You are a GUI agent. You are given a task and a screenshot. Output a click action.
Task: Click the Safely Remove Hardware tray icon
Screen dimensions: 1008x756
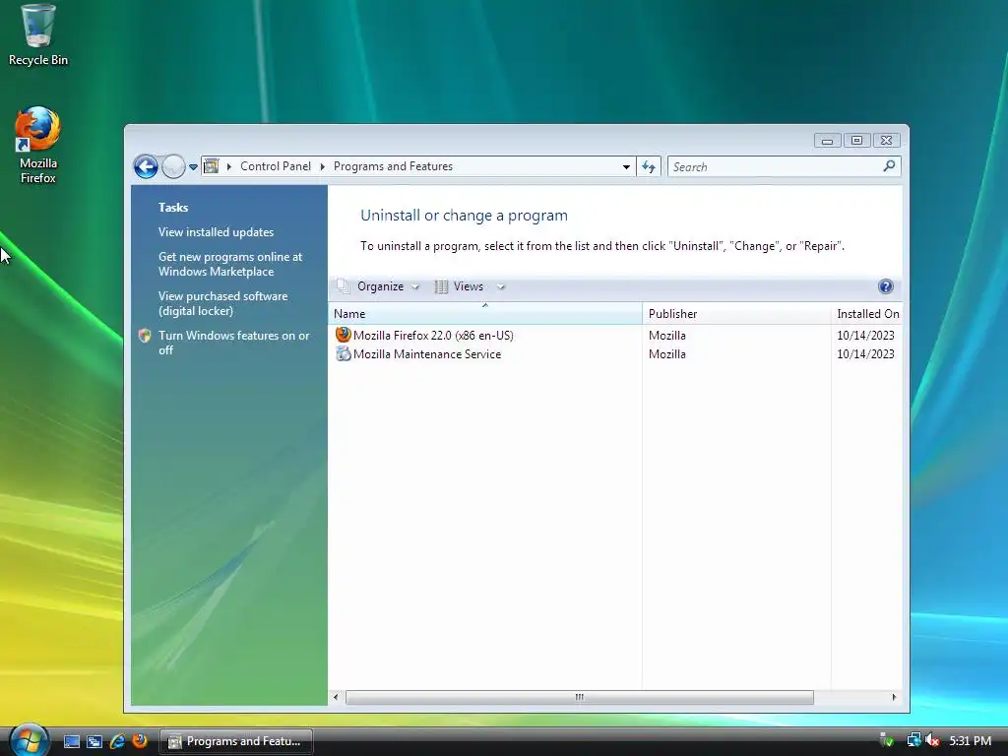[x=886, y=740]
